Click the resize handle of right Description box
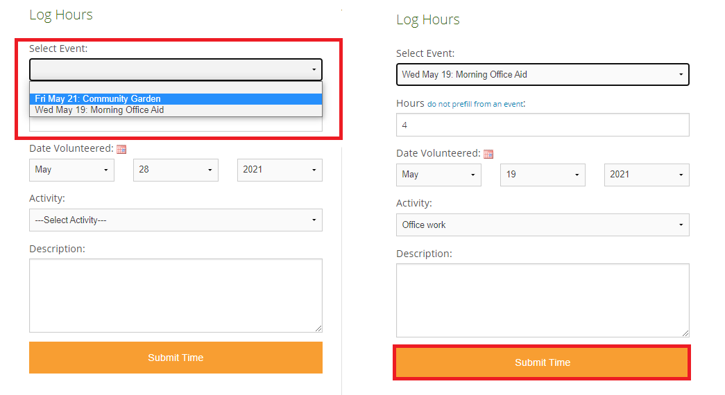Image resolution: width=725 pixels, height=395 pixels. (x=685, y=333)
